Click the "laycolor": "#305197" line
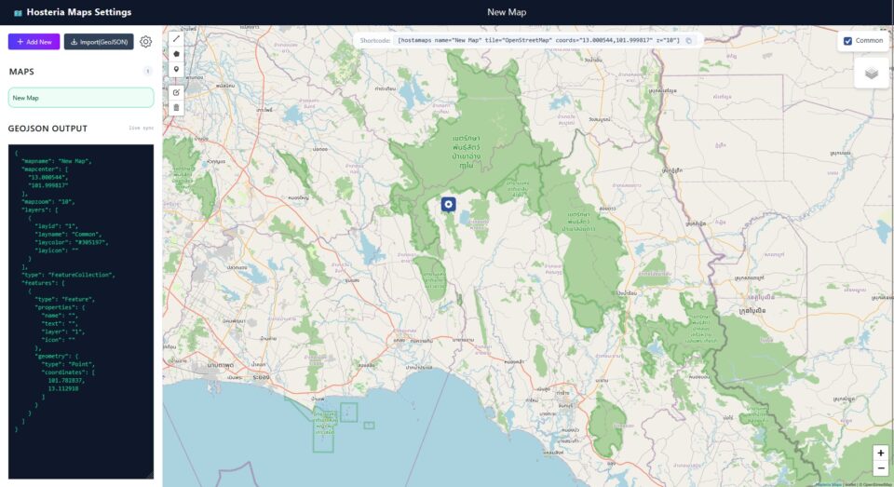894x487 pixels. [72, 242]
